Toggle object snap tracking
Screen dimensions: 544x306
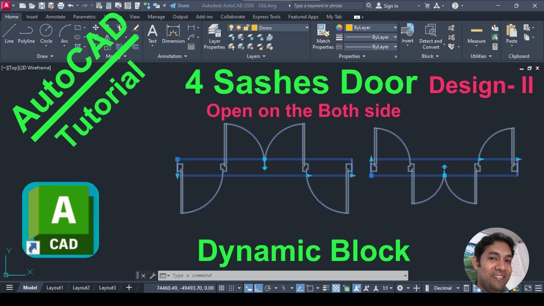pyautogui.click(x=300, y=288)
